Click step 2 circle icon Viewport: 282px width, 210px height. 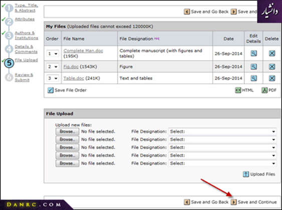9,22
